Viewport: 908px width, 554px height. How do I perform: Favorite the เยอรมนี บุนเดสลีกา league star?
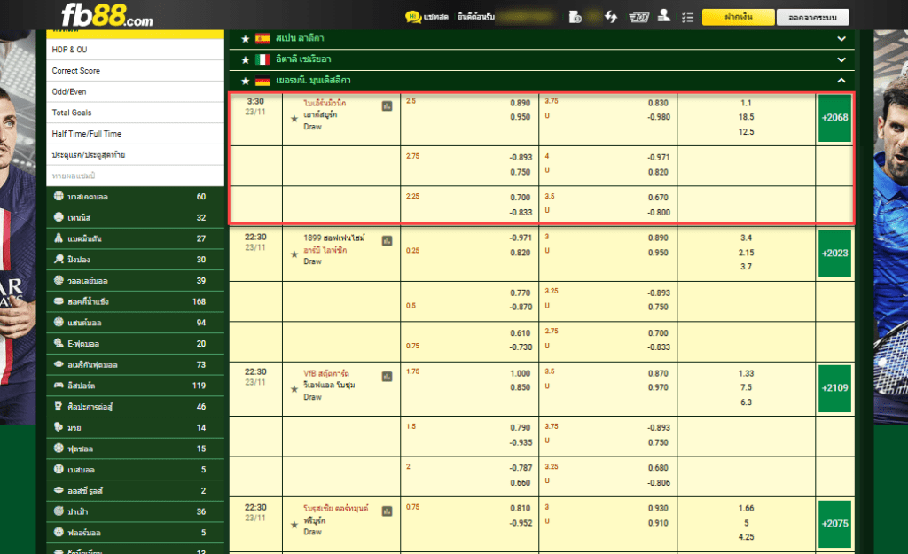click(245, 81)
